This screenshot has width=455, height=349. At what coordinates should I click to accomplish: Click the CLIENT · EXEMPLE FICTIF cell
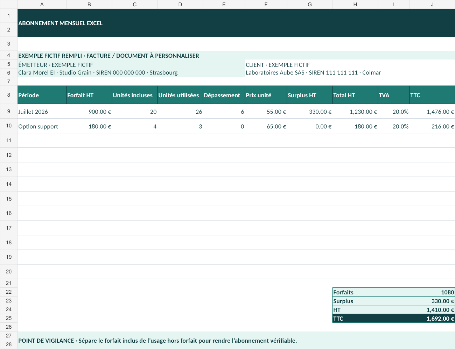point(350,64)
